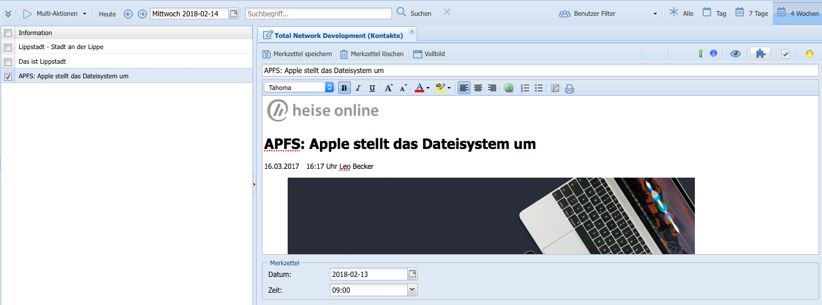This screenshot has width=822, height=305.
Task: Uncheck the APFS note checkbox
Action: (8, 77)
